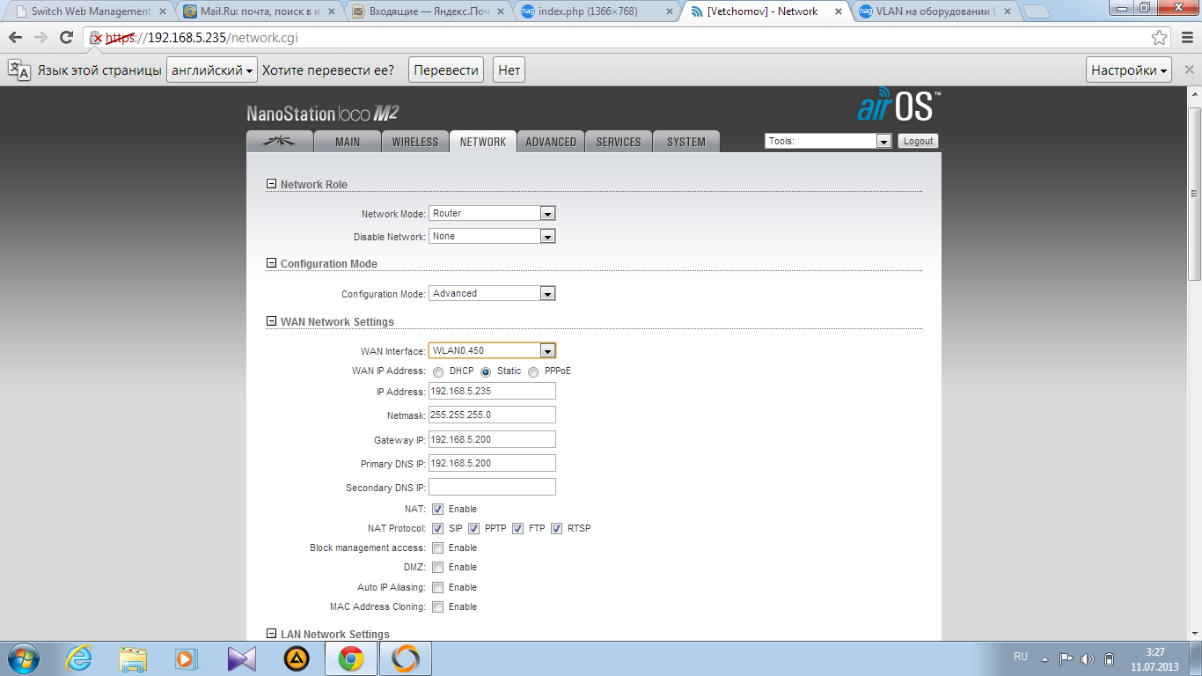Viewport: 1202px width, 676px height.
Task: Select DHCP for WAN IP Address
Action: coord(438,371)
